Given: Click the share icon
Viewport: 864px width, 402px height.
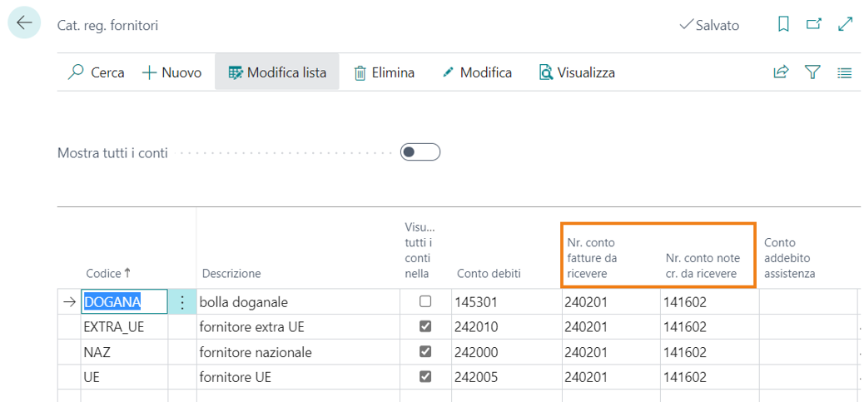Looking at the screenshot, I should pyautogui.click(x=782, y=72).
